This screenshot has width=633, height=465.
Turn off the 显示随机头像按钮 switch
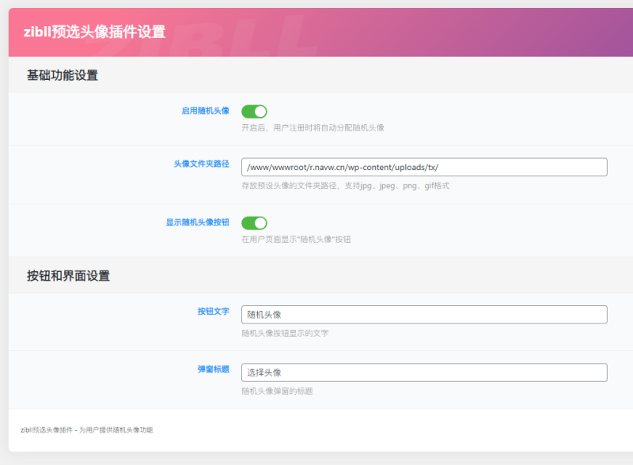coord(253,222)
